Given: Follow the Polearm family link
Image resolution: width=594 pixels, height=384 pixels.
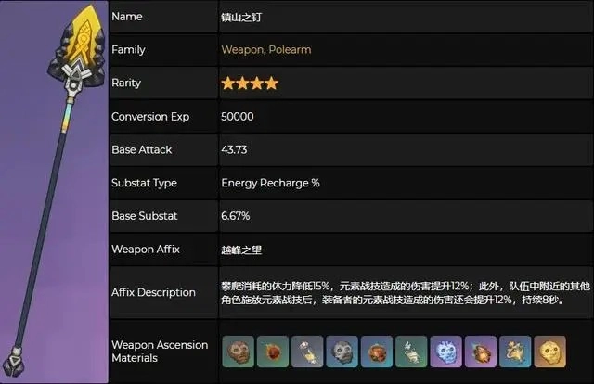Looking at the screenshot, I should click(x=290, y=49).
